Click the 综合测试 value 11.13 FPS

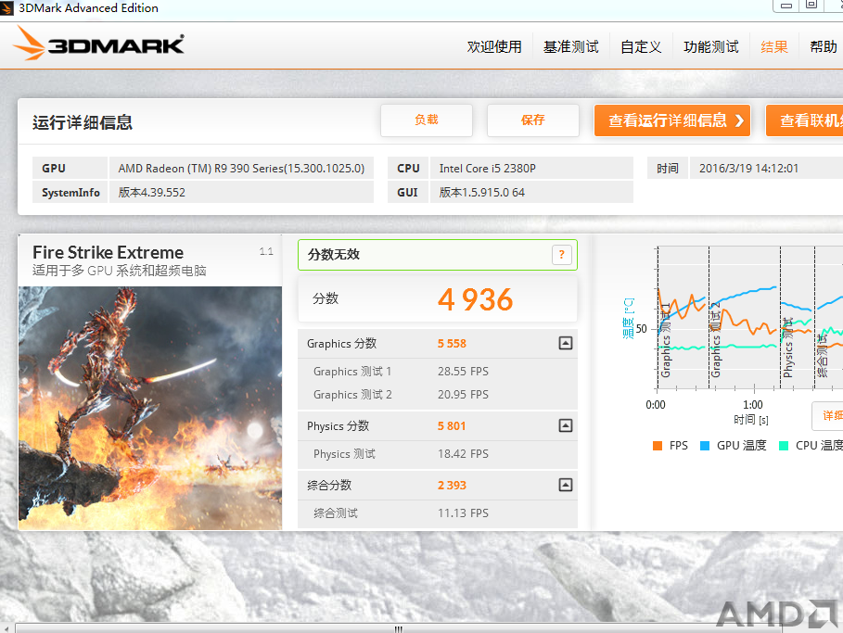[463, 513]
